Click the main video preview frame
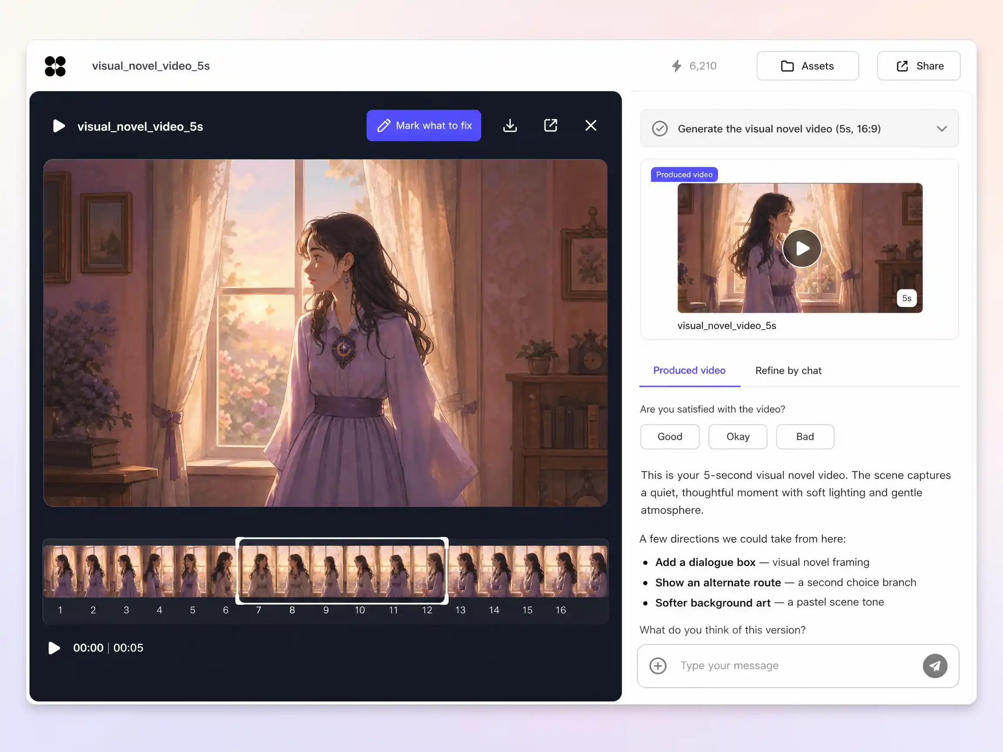This screenshot has width=1003, height=752. (326, 333)
